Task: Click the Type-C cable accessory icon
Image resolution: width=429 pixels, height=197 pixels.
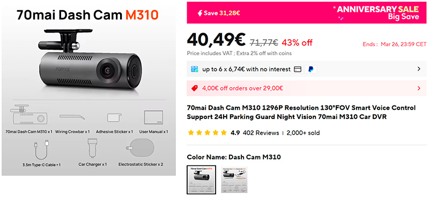Action: coord(42,150)
